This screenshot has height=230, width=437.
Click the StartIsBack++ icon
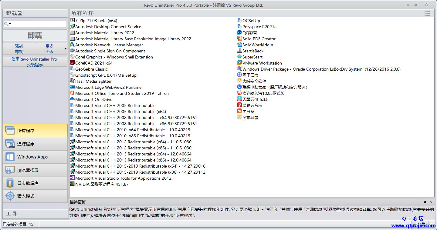click(239, 51)
